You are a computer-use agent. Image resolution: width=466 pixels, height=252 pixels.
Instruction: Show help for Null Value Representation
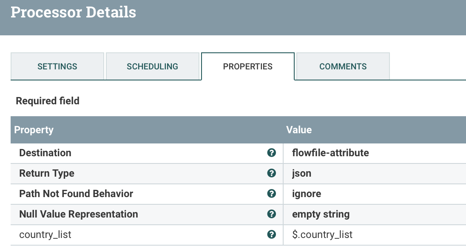(272, 214)
